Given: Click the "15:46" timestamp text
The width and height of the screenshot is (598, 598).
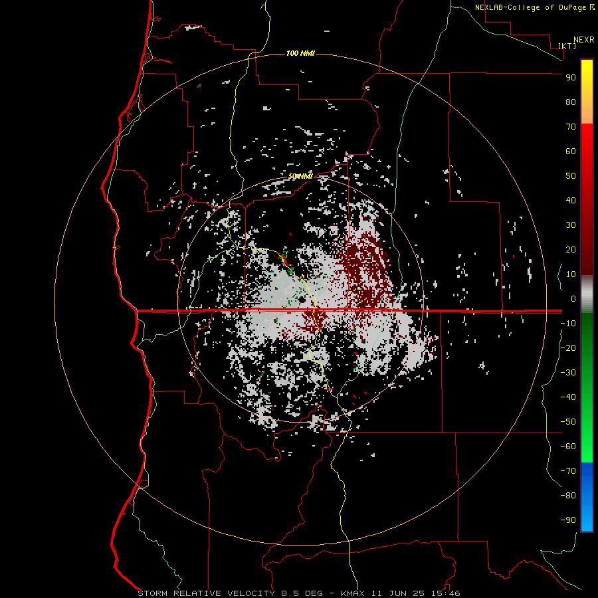Looking at the screenshot, I should (445, 593).
